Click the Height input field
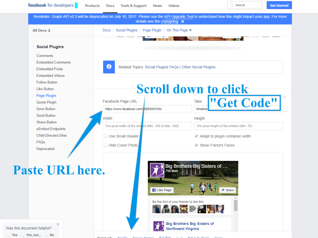The image size is (318, 238). tap(238, 126)
